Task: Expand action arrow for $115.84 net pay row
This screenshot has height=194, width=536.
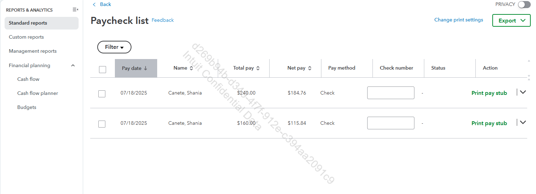Action: (523, 122)
